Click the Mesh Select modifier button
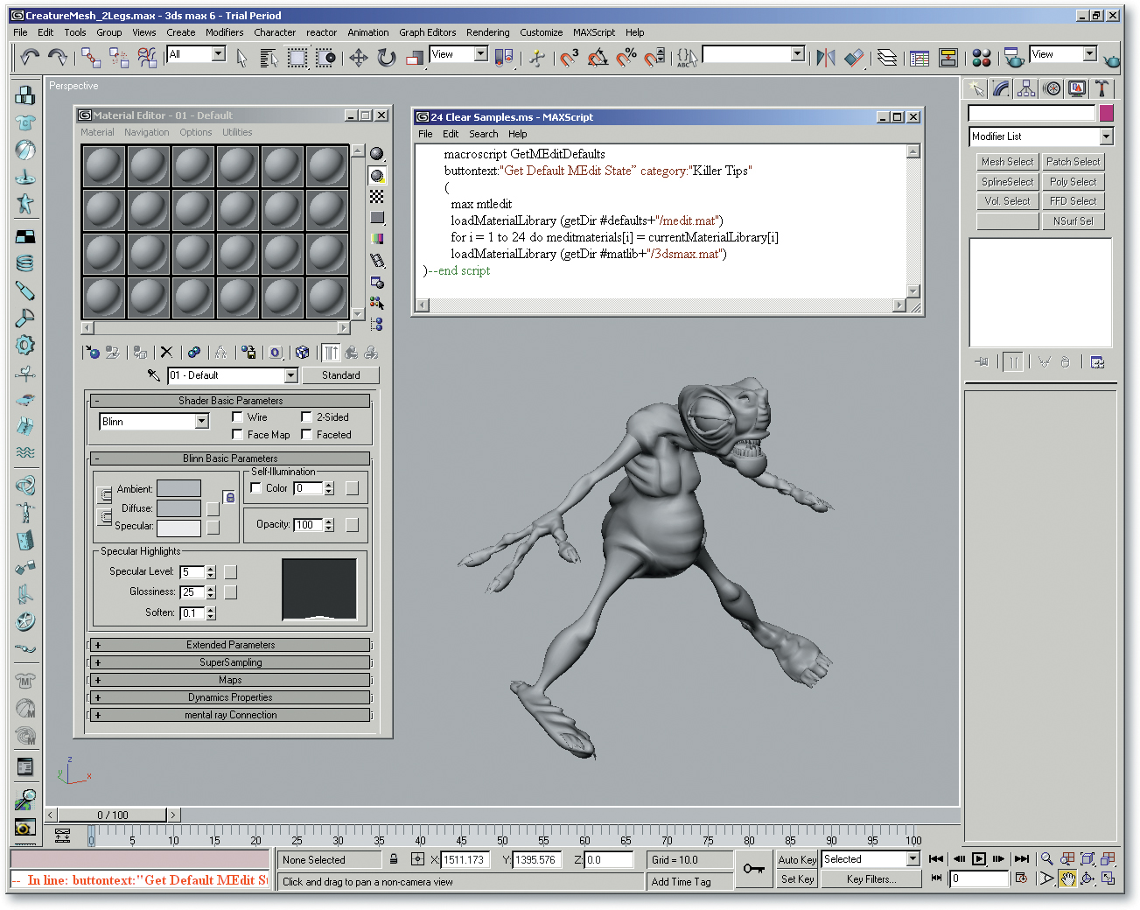This screenshot has width=1140, height=910. coord(1007,162)
